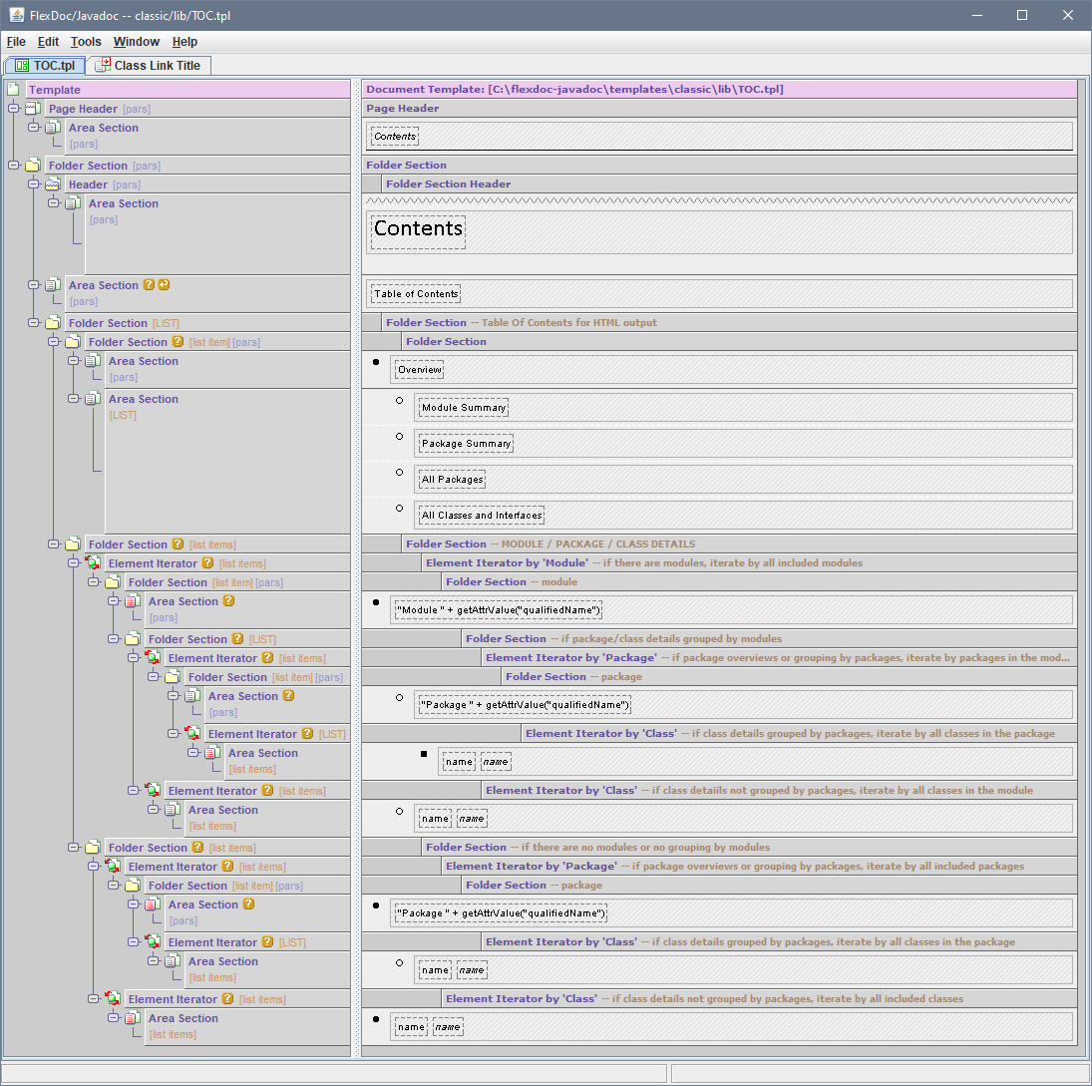Select the Header node icon in the tree
The width and height of the screenshot is (1092, 1086).
[x=53, y=184]
